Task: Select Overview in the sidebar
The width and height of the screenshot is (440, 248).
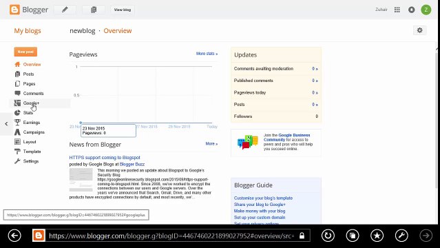Action: [32, 64]
